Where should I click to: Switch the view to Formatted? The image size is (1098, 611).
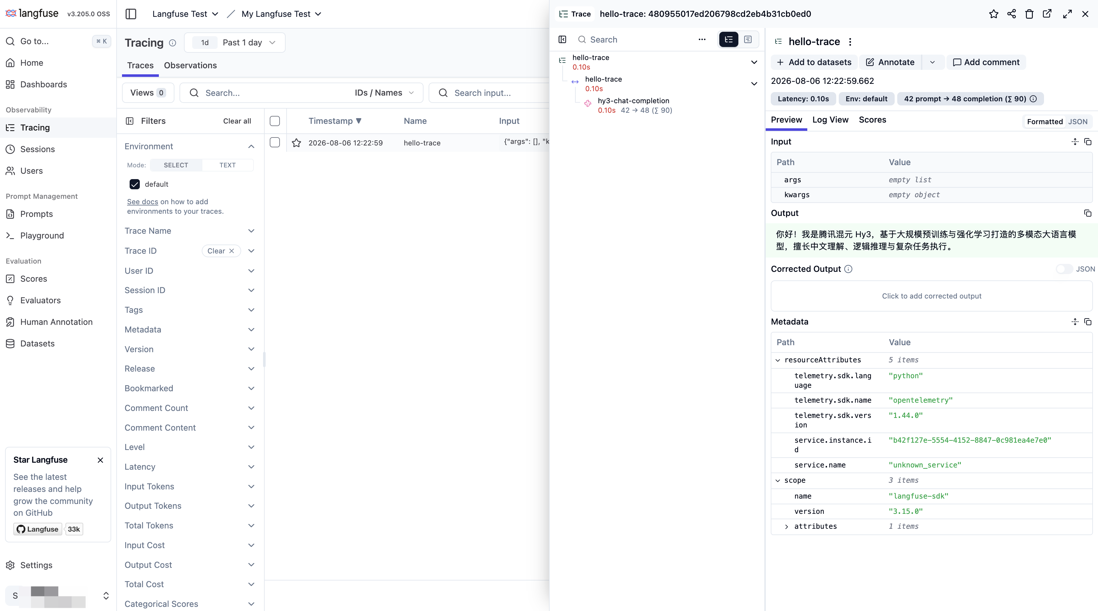tap(1045, 121)
